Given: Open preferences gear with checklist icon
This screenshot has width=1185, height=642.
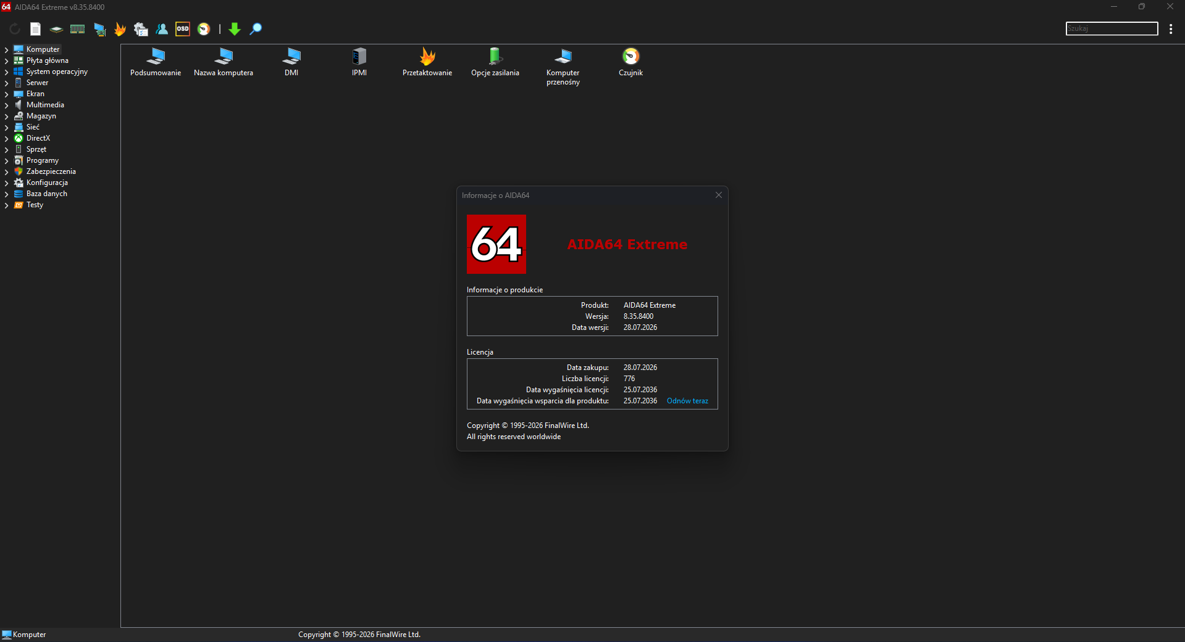Looking at the screenshot, I should click(x=141, y=29).
